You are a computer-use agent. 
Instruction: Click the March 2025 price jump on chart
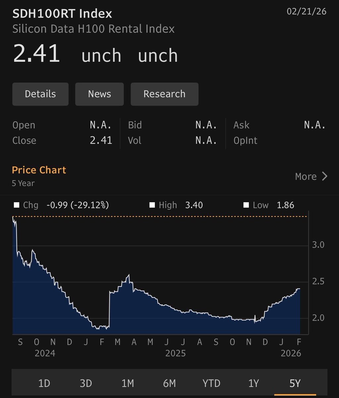110,308
